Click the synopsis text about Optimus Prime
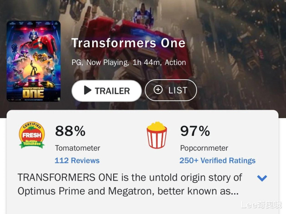The height and width of the screenshot is (214, 286). (129, 184)
